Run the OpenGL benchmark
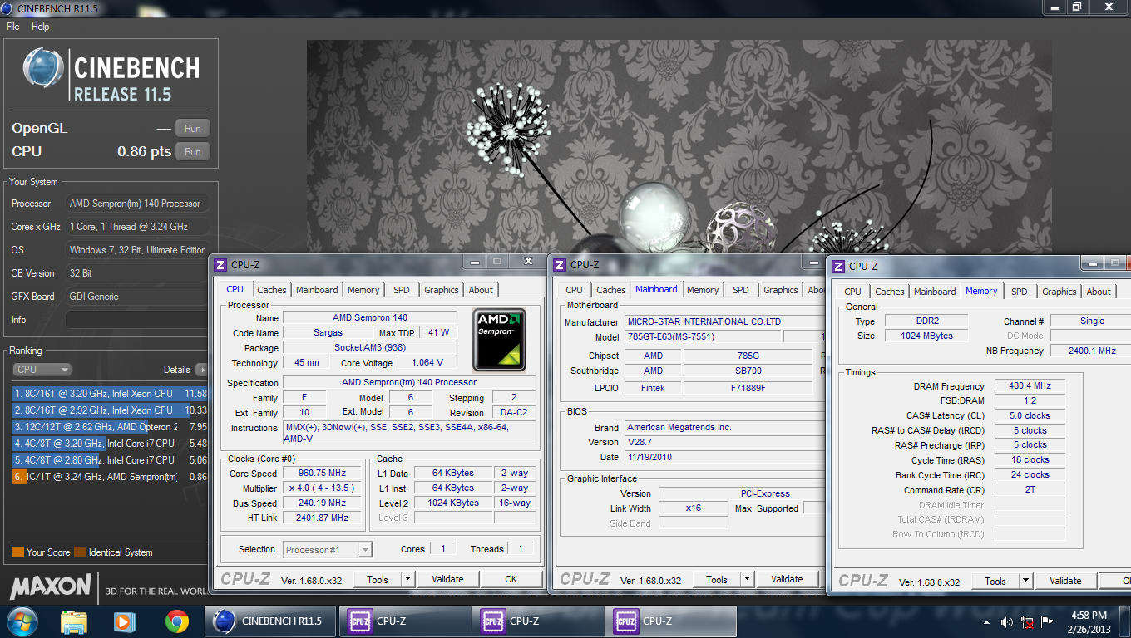 tap(193, 129)
